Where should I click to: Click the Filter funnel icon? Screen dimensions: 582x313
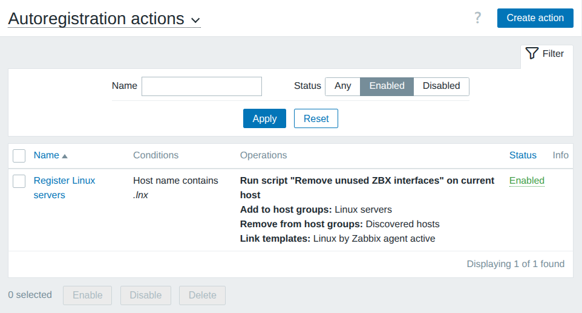pos(532,54)
